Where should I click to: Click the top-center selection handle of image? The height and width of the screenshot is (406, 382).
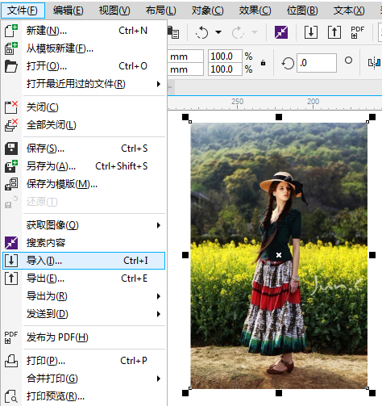(279, 117)
